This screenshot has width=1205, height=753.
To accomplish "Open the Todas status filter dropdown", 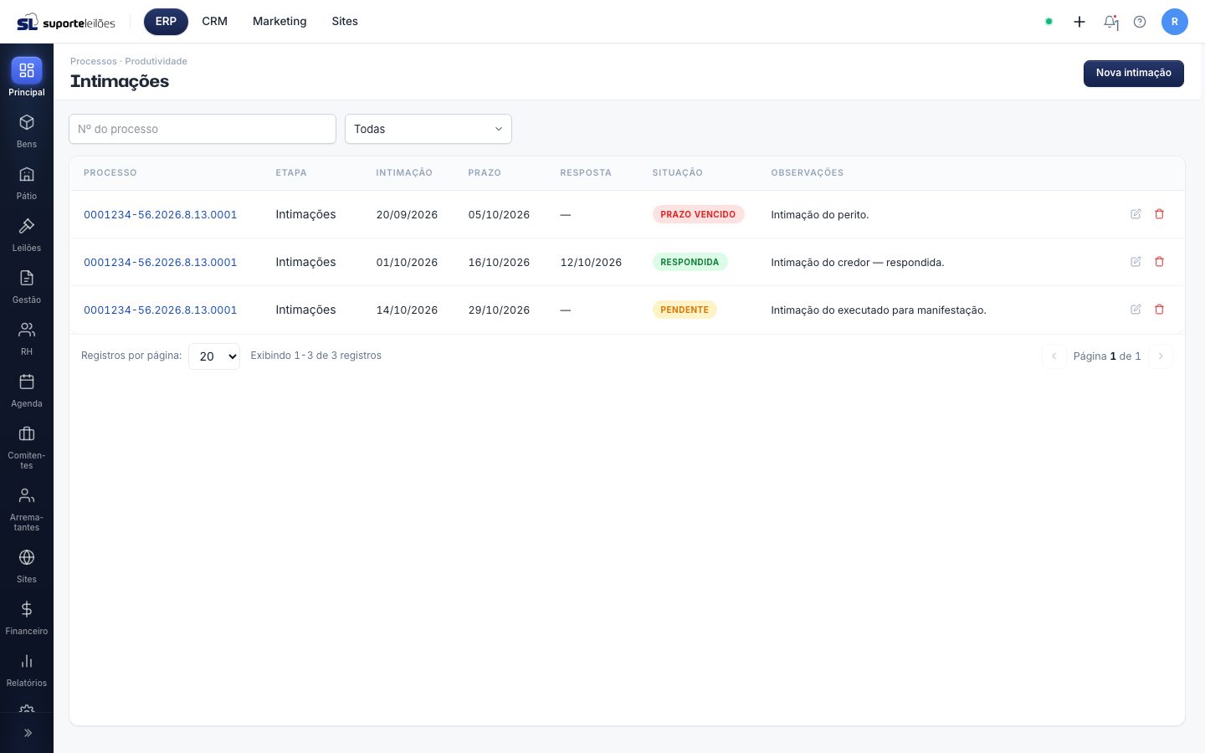I will (428, 129).
